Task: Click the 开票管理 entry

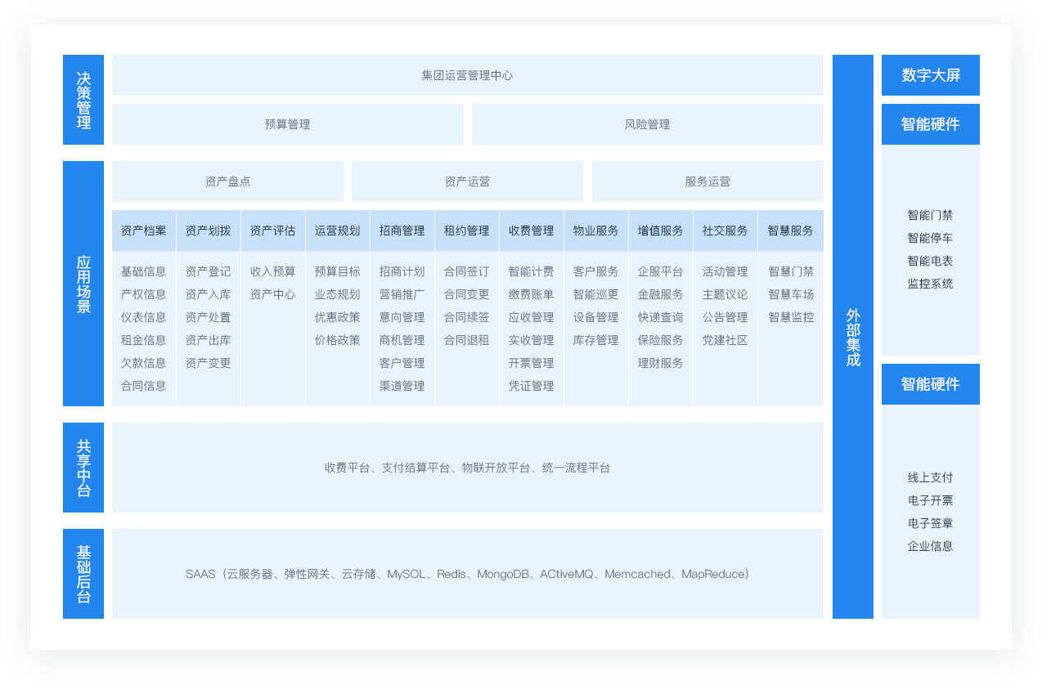Action: 531,363
